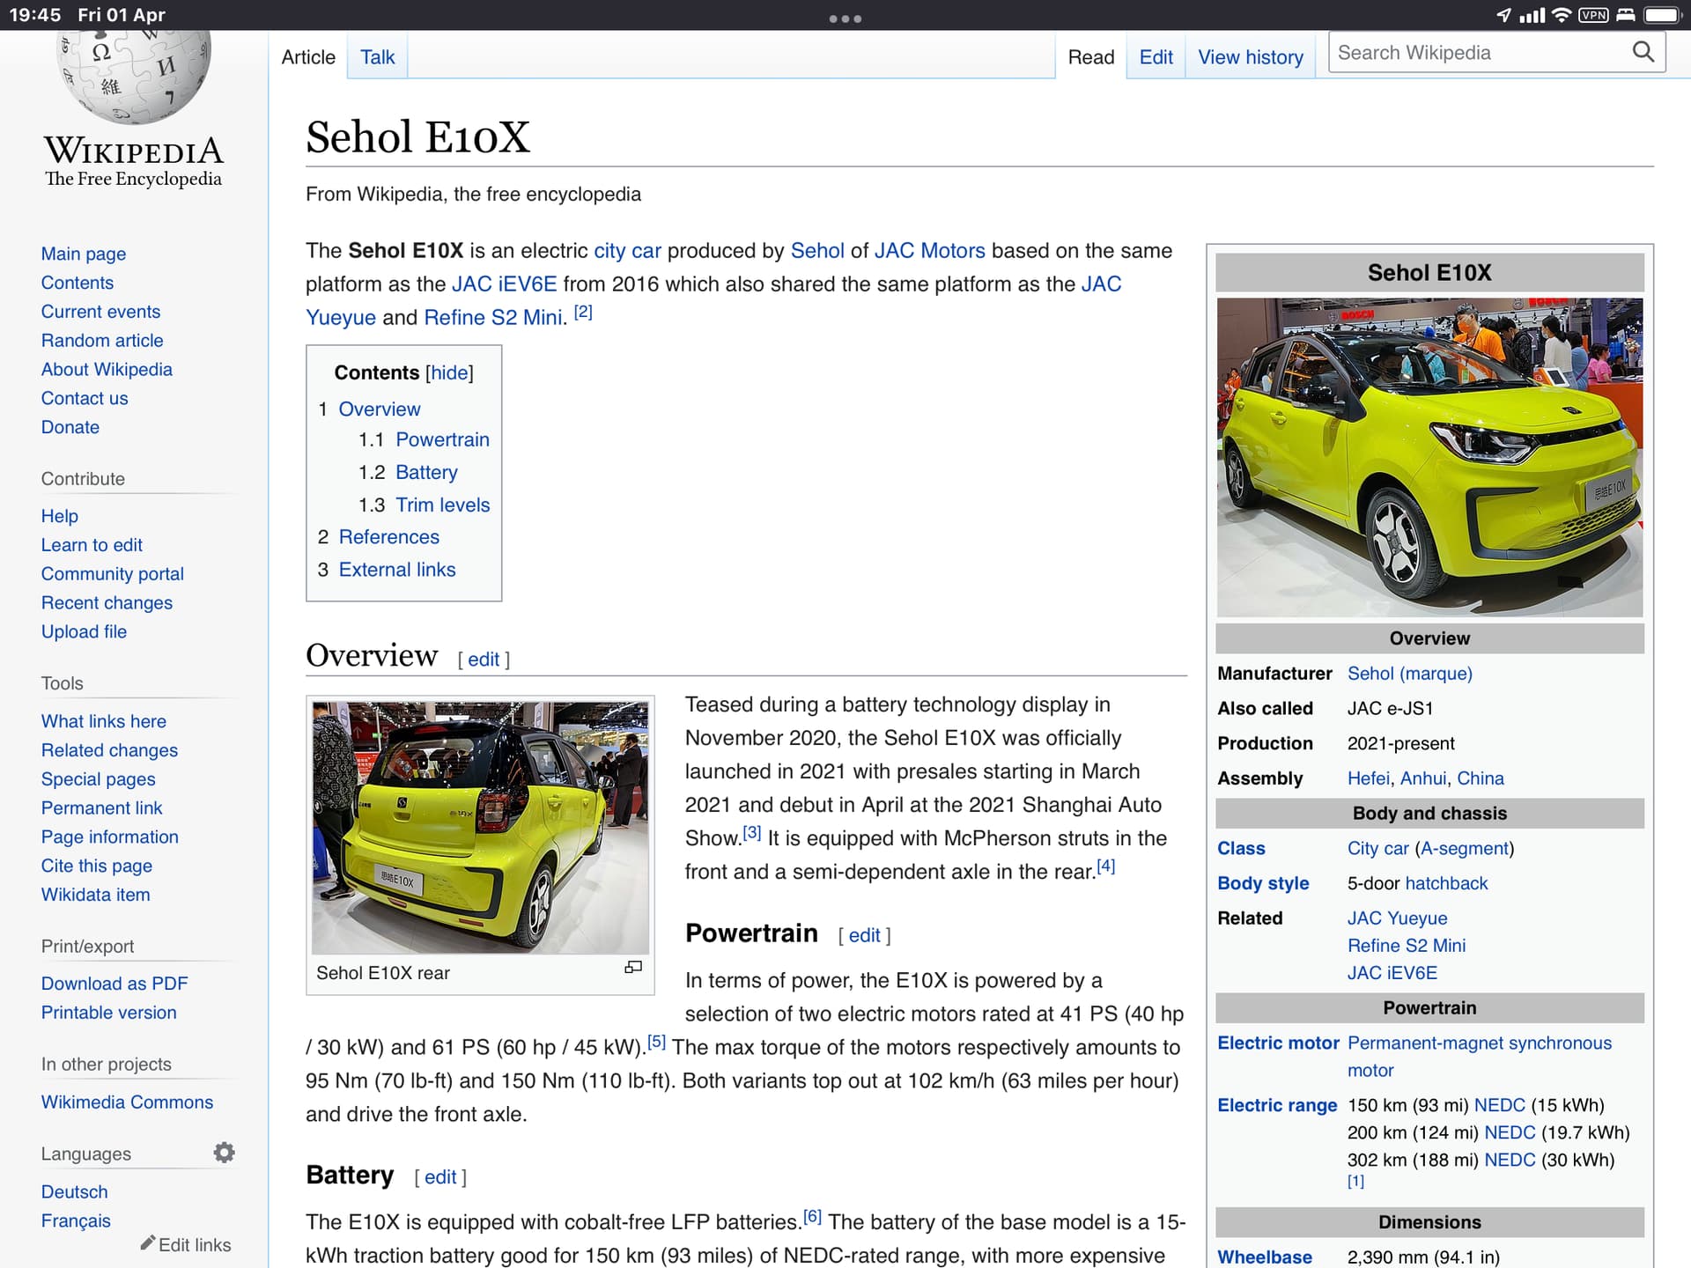
Task: Open the Community portal link
Action: click(x=113, y=574)
